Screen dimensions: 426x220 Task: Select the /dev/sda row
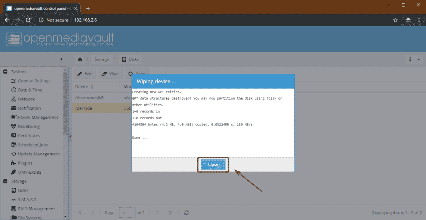[x=102, y=108]
